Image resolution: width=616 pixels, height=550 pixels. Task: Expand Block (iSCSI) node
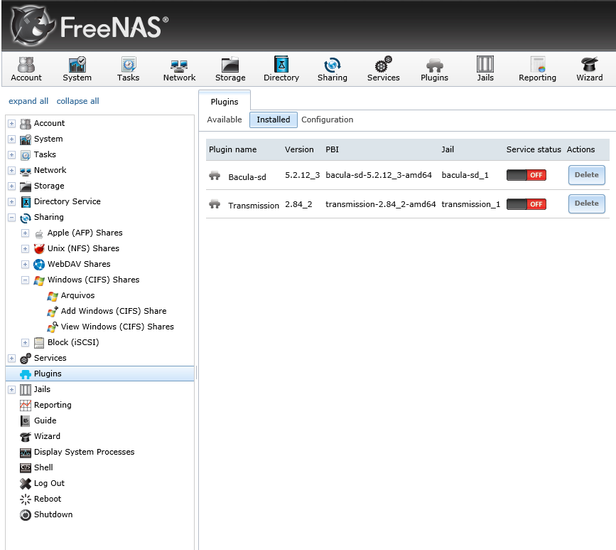tap(25, 343)
